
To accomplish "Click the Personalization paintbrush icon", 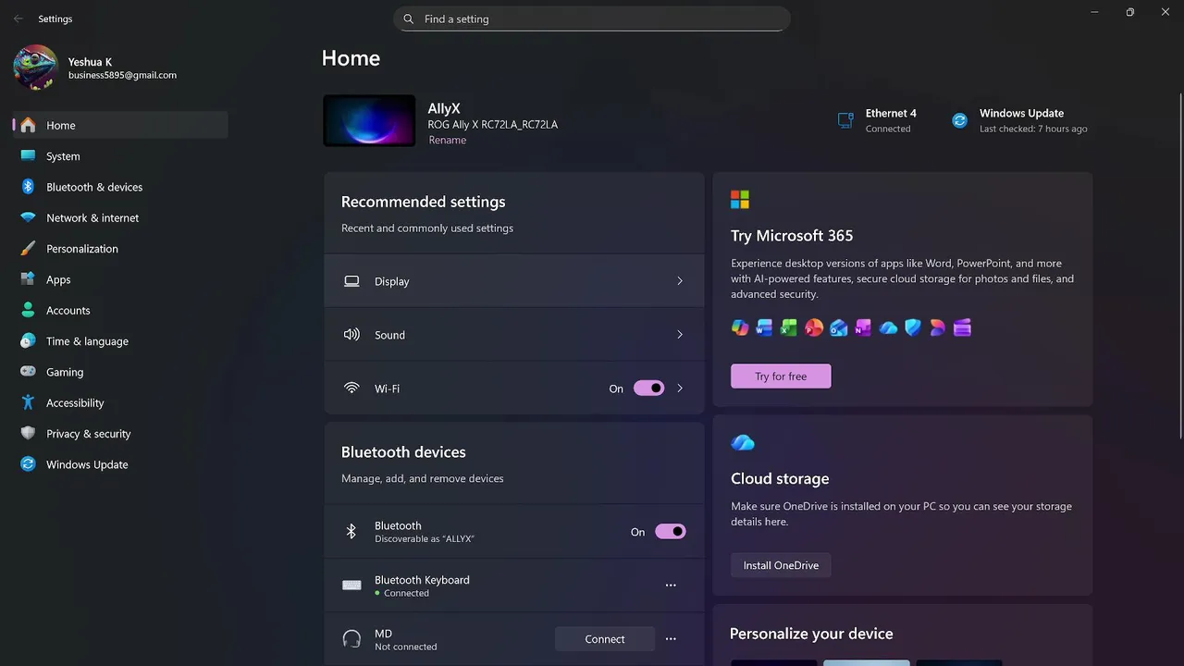I will coord(28,249).
